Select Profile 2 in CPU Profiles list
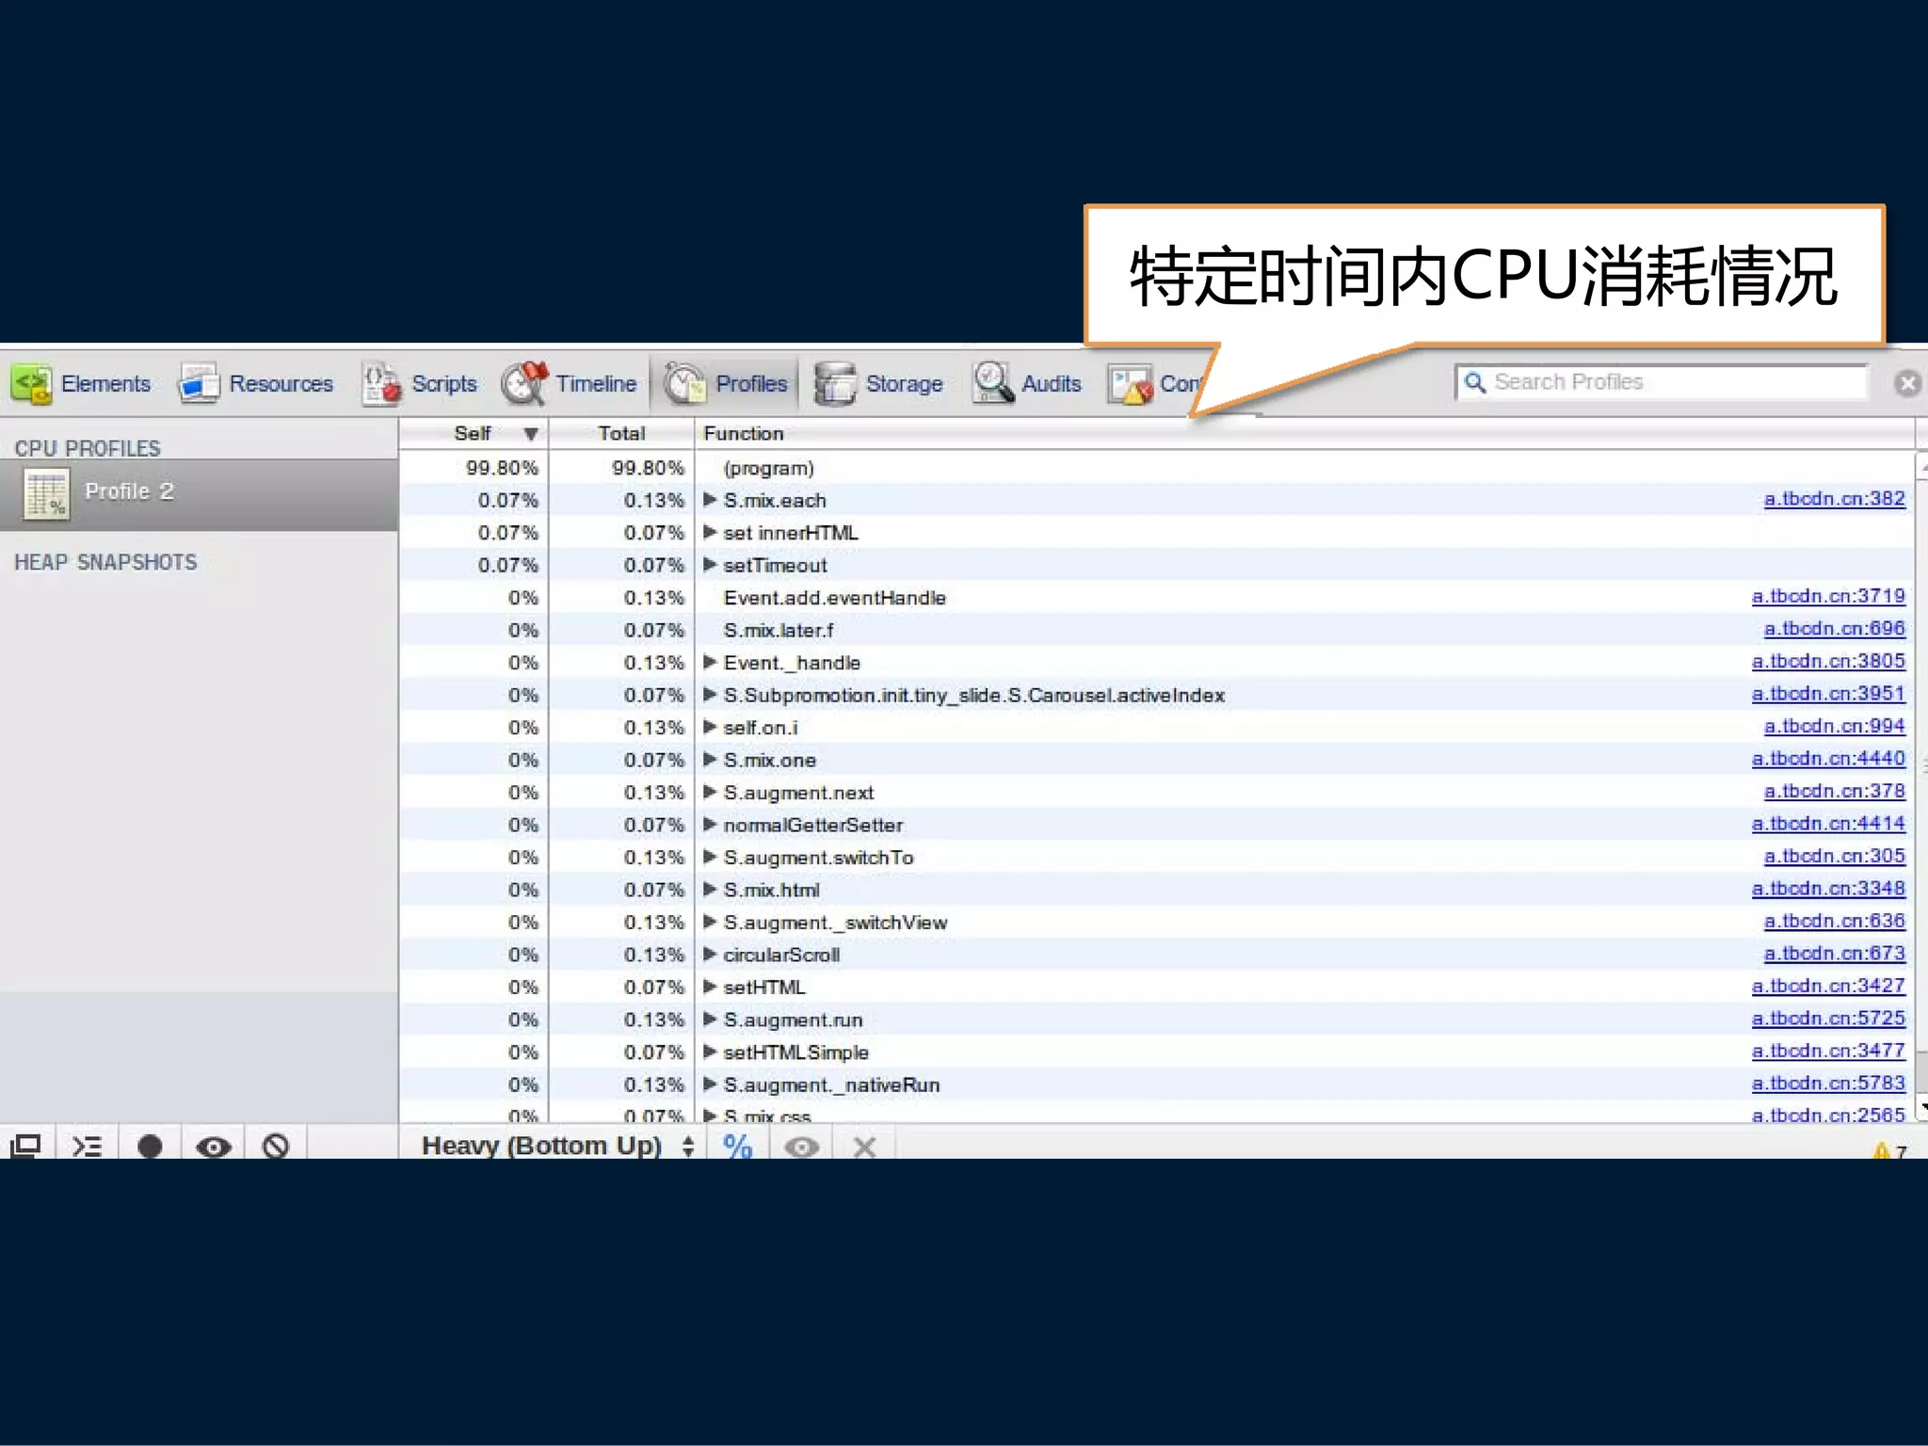 [x=128, y=491]
